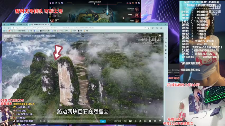The height and width of the screenshot is (126, 225).
Task: Select the active bilibili video tab
Action: [x=39, y=25]
